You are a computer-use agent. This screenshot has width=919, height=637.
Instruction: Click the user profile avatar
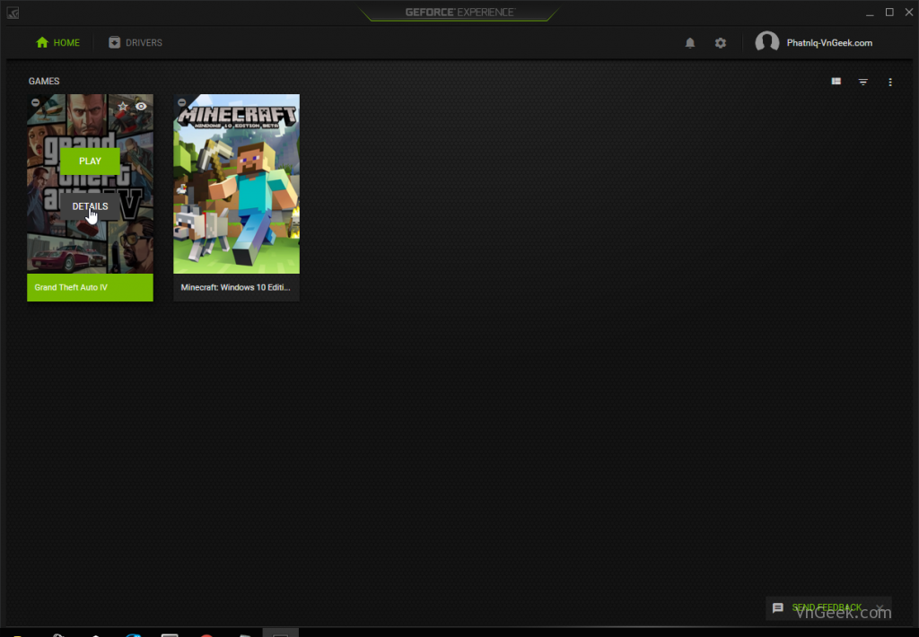pos(766,42)
